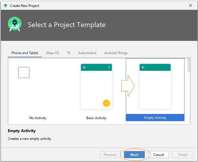Click the three-dot overflow icon in Basic Activity

109,67
